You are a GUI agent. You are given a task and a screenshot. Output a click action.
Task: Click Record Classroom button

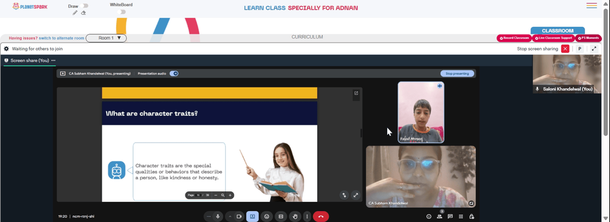(x=514, y=38)
